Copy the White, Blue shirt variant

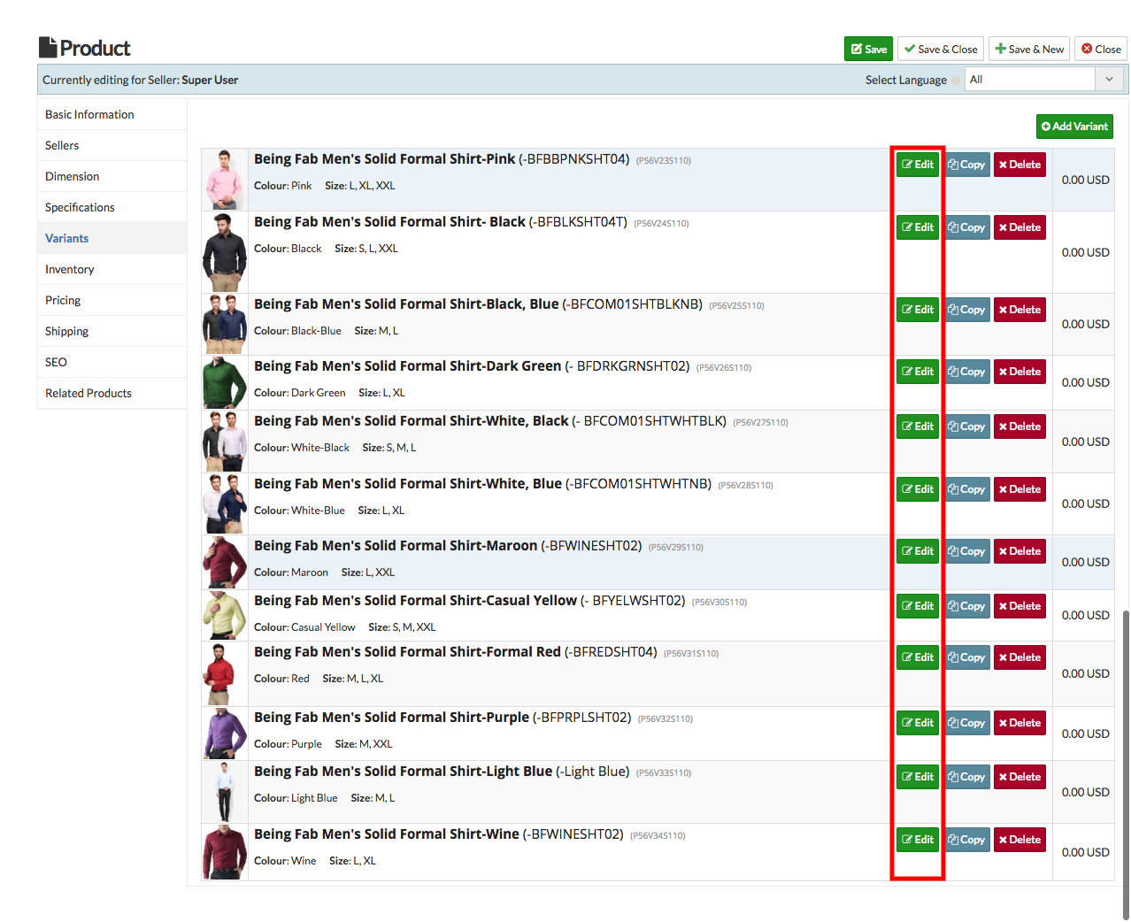click(x=966, y=489)
